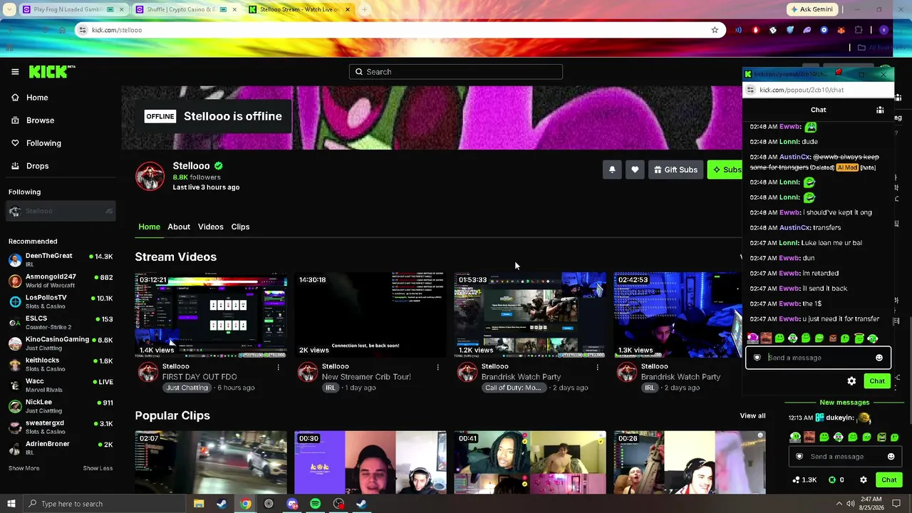This screenshot has width=912, height=513.
Task: Open the FIRST DAY OUT FDO video thumbnail
Action: pyautogui.click(x=211, y=315)
